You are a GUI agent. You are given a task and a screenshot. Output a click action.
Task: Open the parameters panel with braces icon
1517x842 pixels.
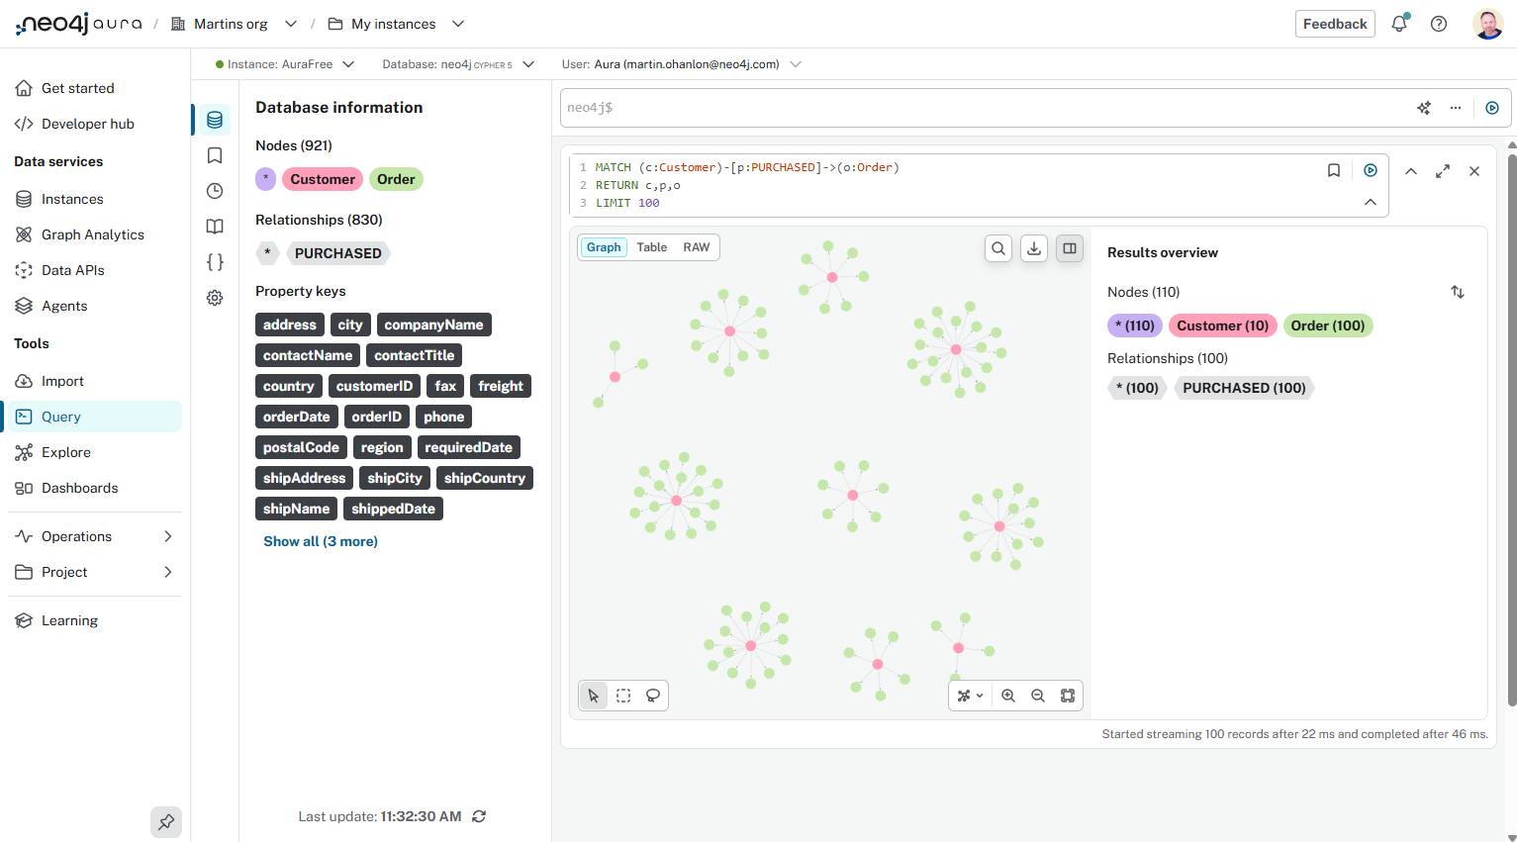(x=215, y=261)
